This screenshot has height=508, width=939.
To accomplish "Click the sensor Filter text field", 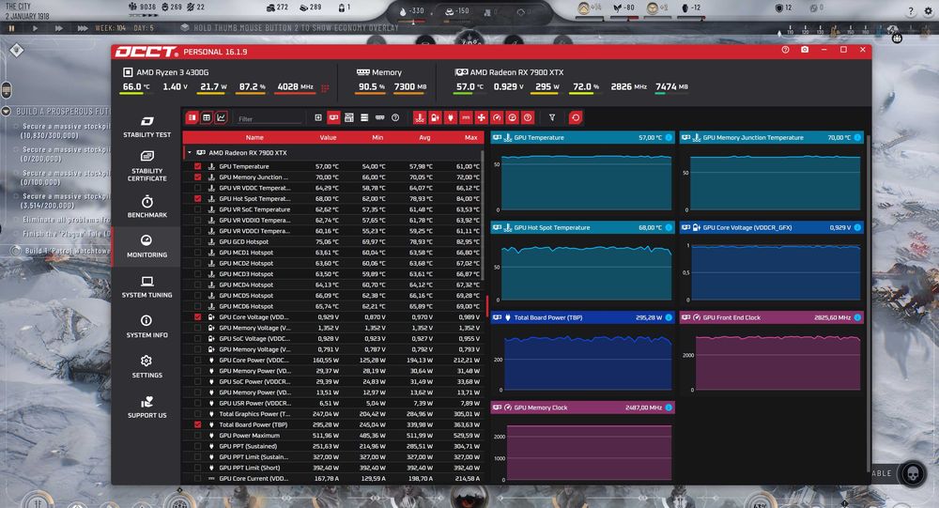I will tap(269, 118).
